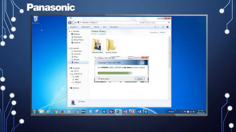Open Explorer help question mark icon
The width and height of the screenshot is (236, 132).
[167, 27]
